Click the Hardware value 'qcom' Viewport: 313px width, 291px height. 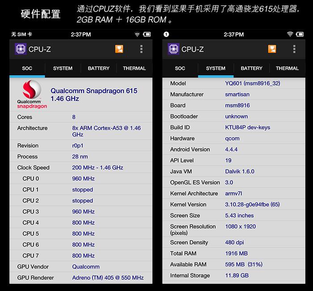(232, 138)
